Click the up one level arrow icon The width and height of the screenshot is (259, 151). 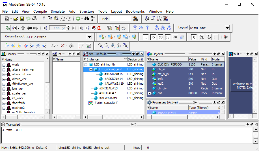[x=23, y=28]
